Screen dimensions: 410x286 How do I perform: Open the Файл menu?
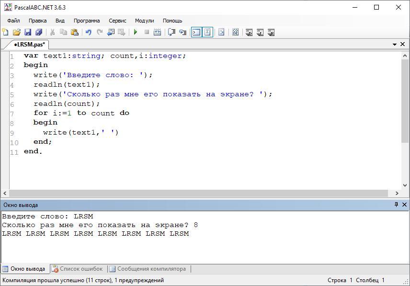13,21
